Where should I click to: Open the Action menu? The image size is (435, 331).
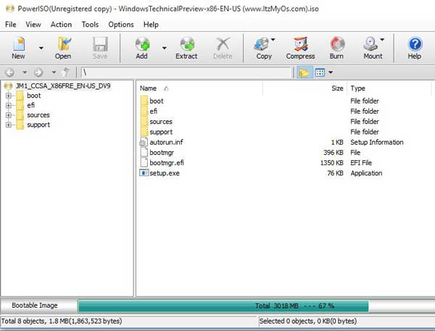(62, 25)
